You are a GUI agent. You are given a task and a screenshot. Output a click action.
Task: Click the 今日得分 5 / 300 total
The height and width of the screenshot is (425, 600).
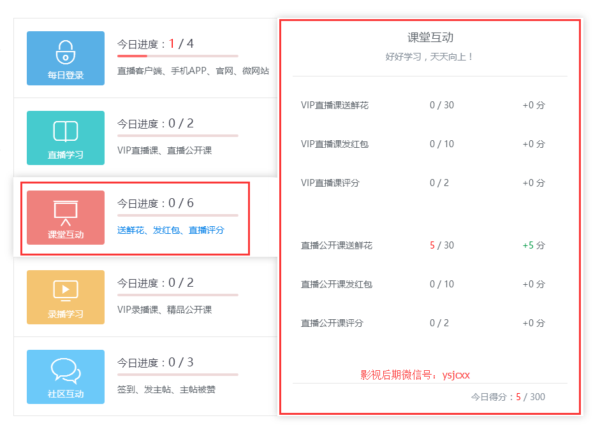click(508, 397)
